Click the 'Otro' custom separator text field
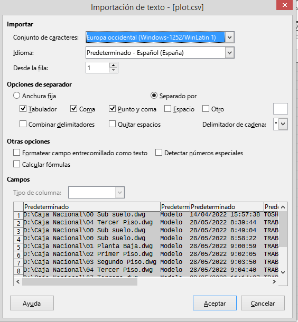 point(281,109)
